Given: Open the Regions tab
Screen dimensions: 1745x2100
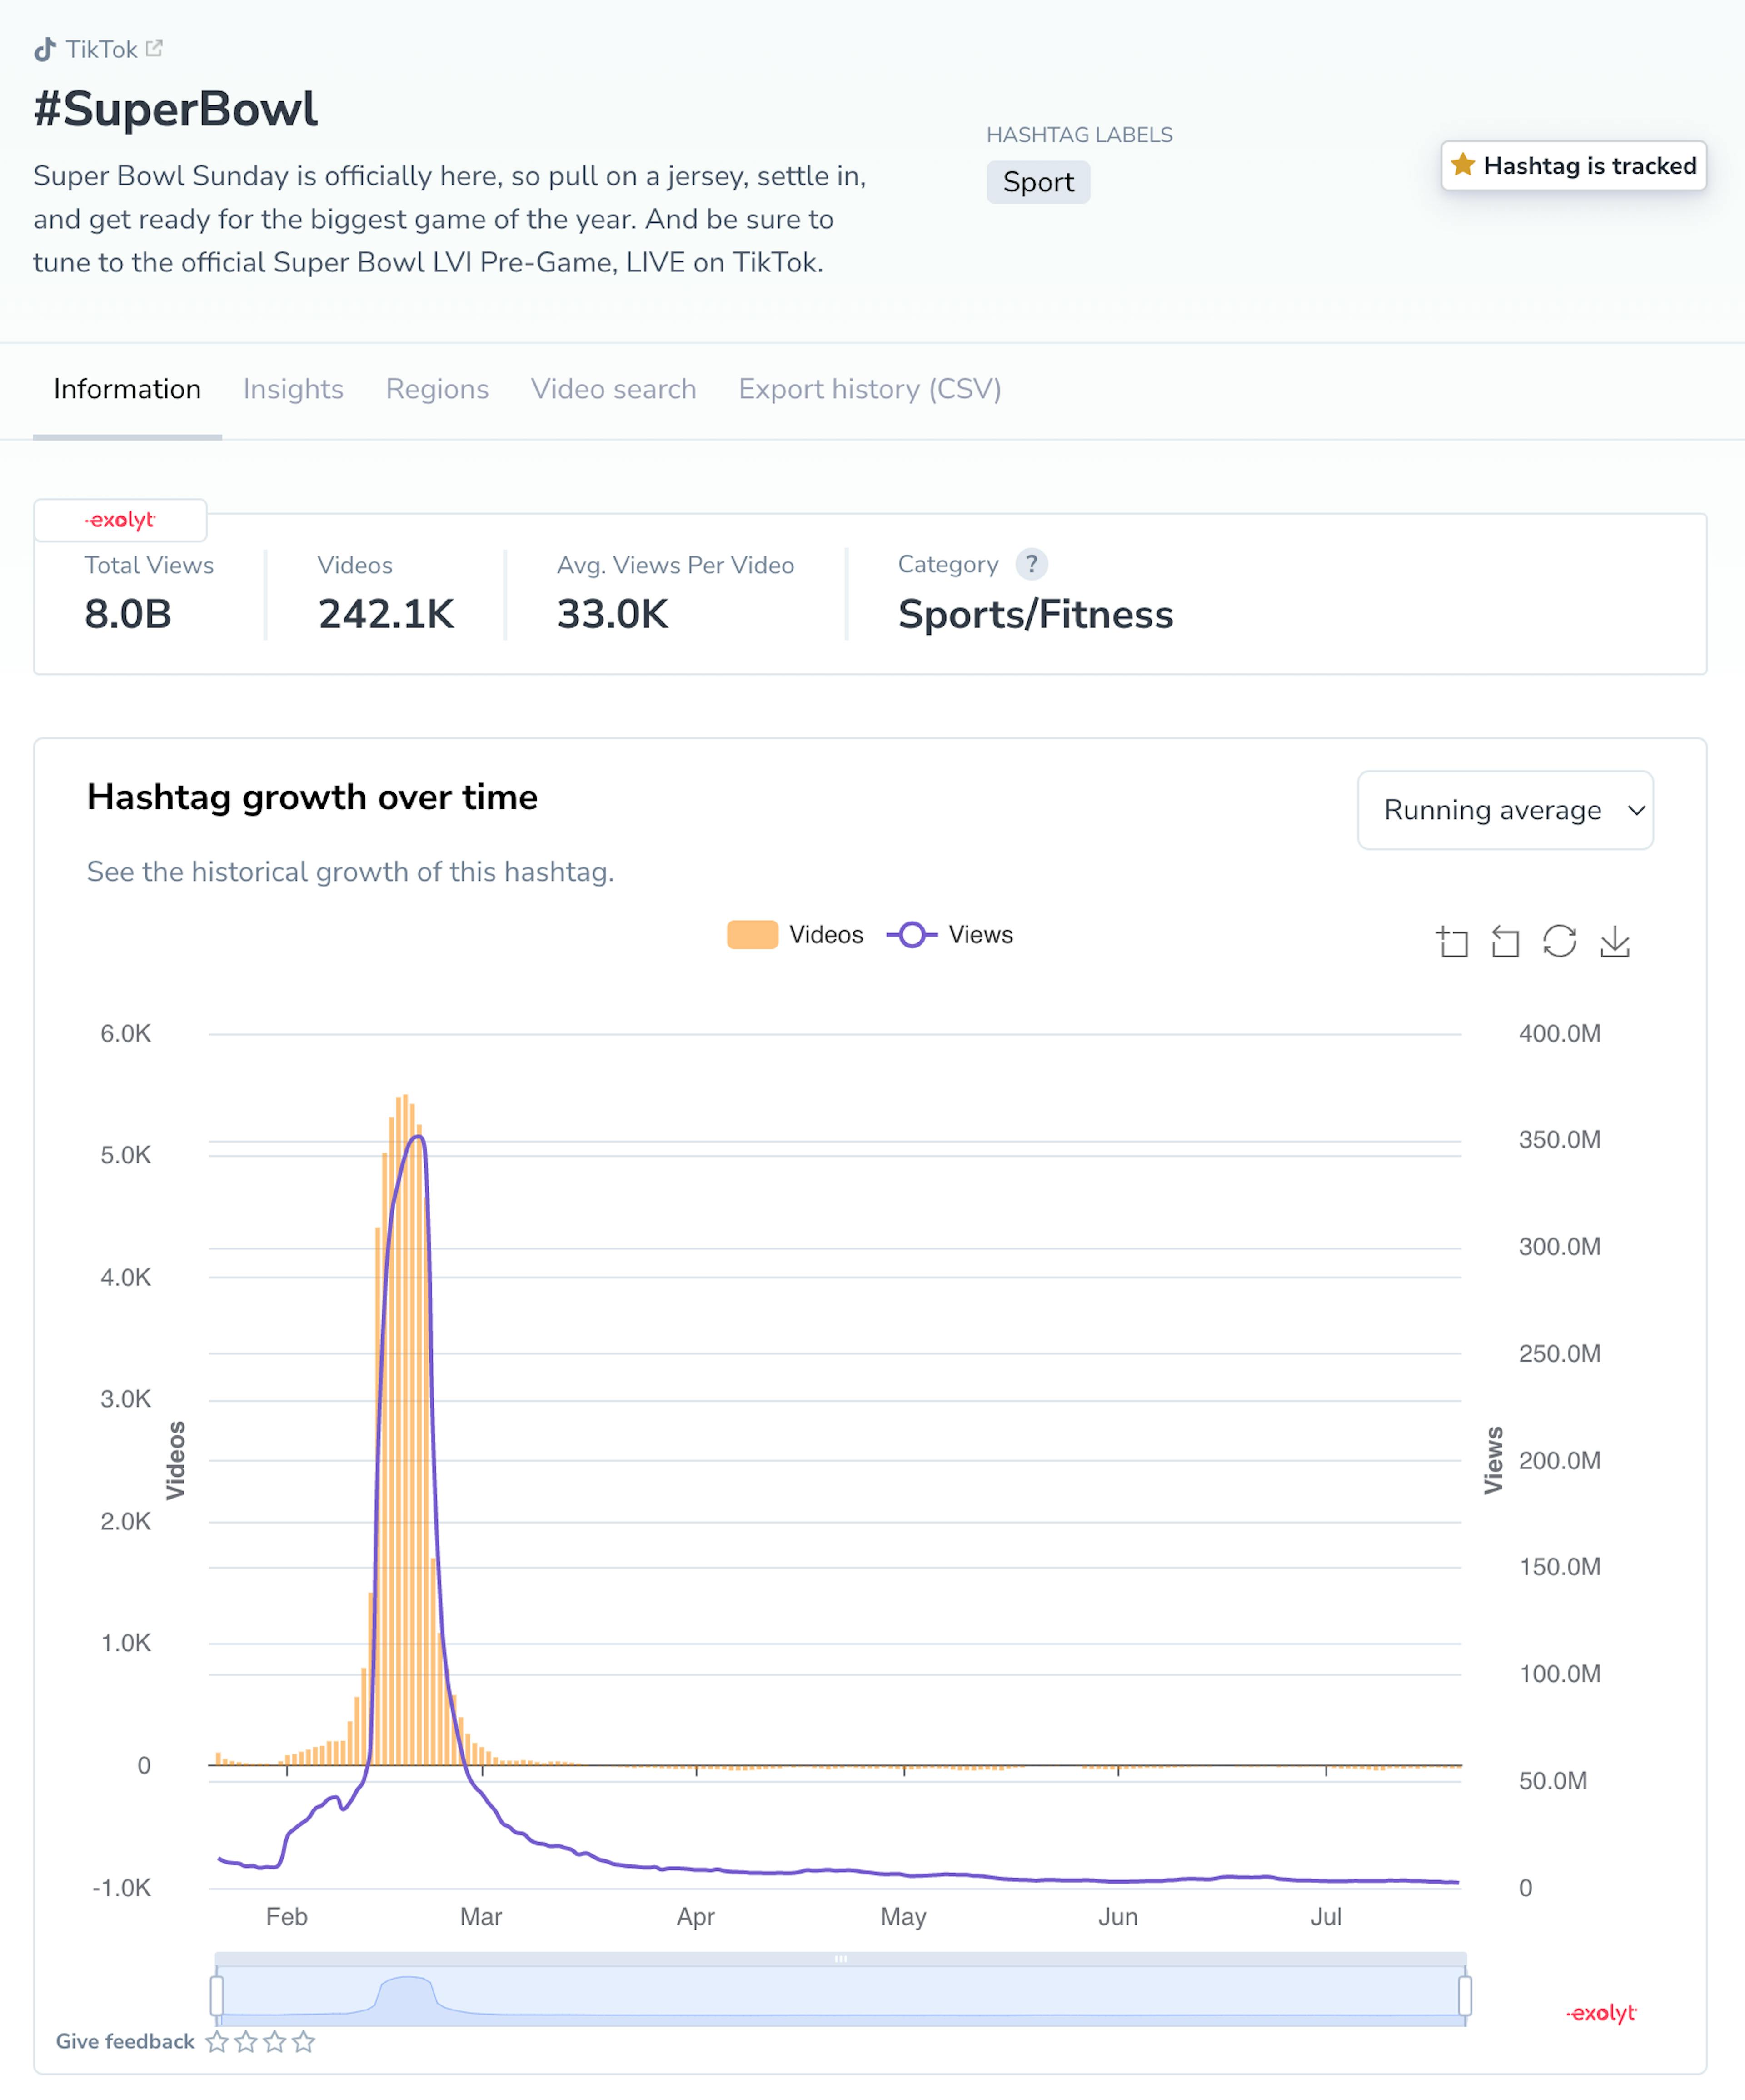Looking at the screenshot, I should pos(437,389).
